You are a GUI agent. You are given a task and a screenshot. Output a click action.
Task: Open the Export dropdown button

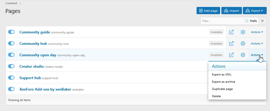click(255, 11)
